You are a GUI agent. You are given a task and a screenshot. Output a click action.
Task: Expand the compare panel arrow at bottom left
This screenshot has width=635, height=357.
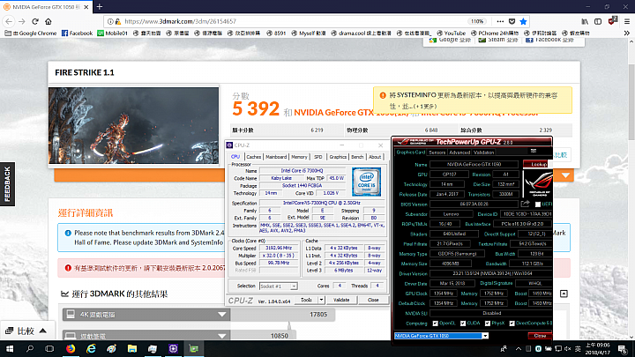(x=42, y=331)
